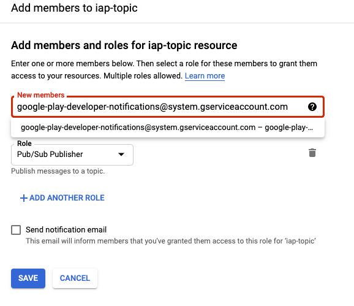Click the 'Publish messages to a topic.' description
This screenshot has height=306, width=354.
pos(58,171)
